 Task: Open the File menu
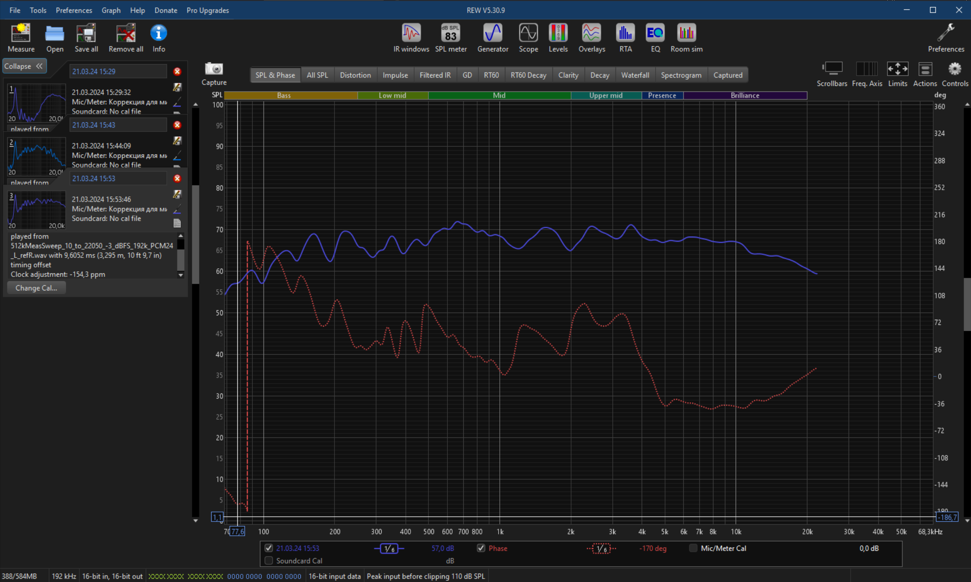[15, 10]
